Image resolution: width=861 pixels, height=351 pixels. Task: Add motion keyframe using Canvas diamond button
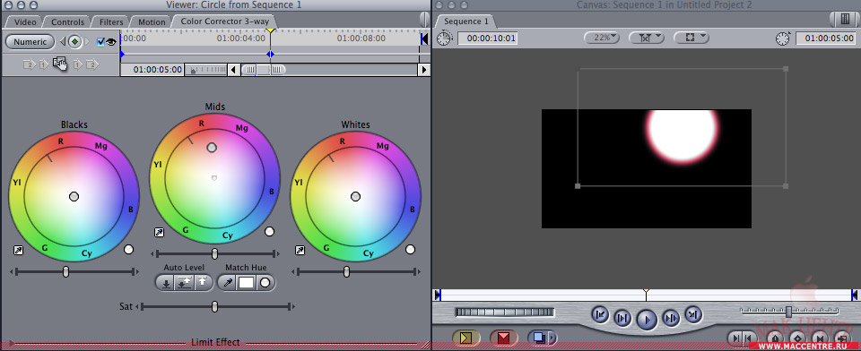coord(797,338)
